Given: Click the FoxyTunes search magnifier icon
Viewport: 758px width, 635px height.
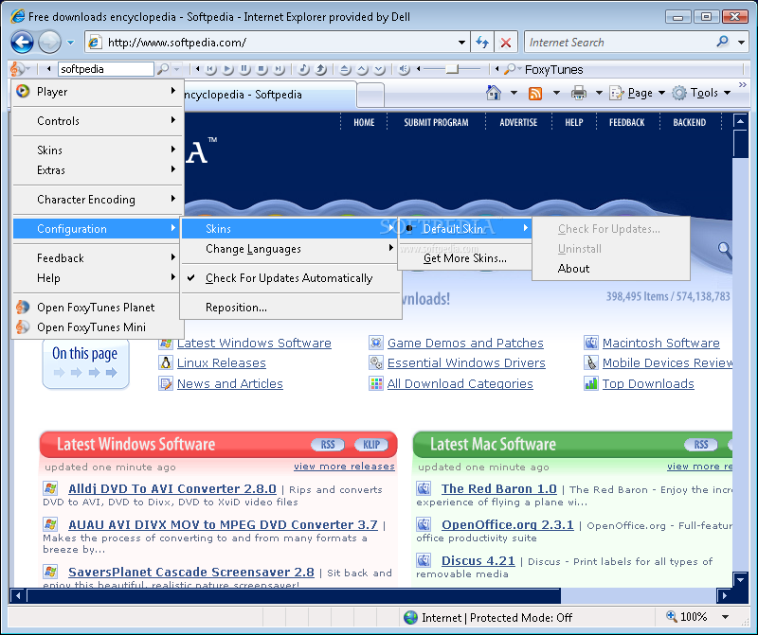Looking at the screenshot, I should pyautogui.click(x=163, y=69).
